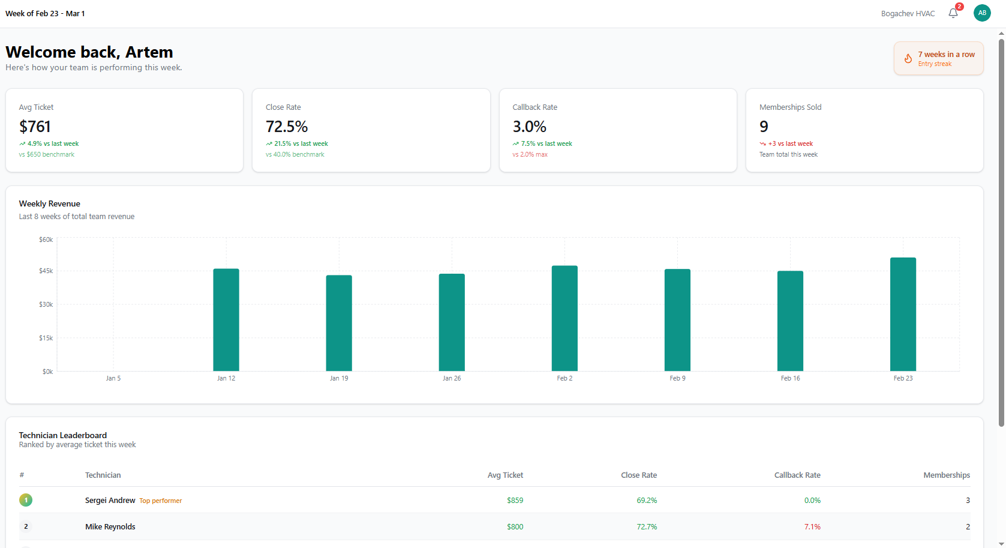Click the green trend arrow on Avg Ticket card
1006x548 pixels.
(22, 143)
